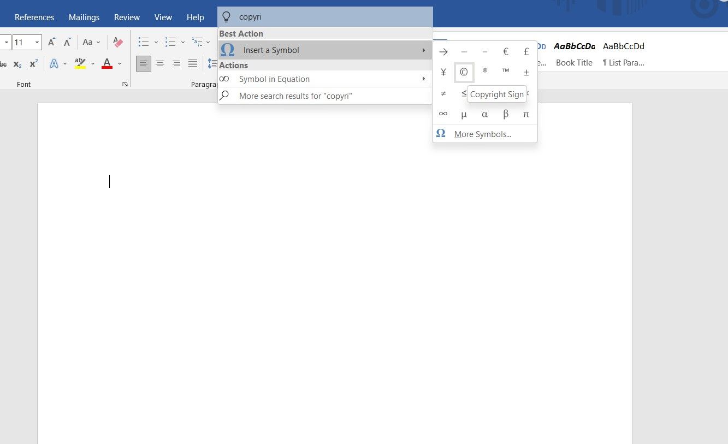Insert the Greek mu symbol
The image size is (728, 444).
(464, 114)
